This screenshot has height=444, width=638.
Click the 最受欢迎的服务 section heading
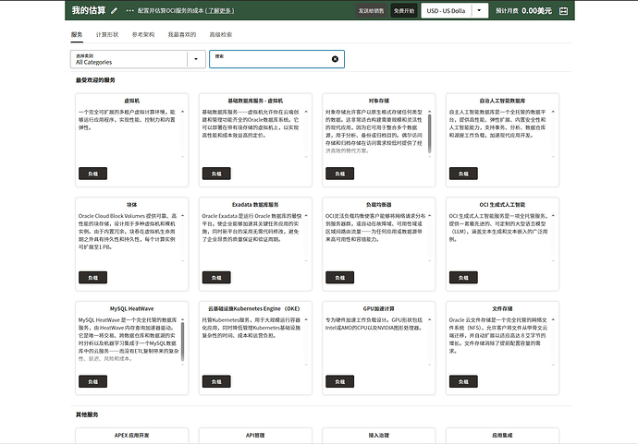[95, 80]
